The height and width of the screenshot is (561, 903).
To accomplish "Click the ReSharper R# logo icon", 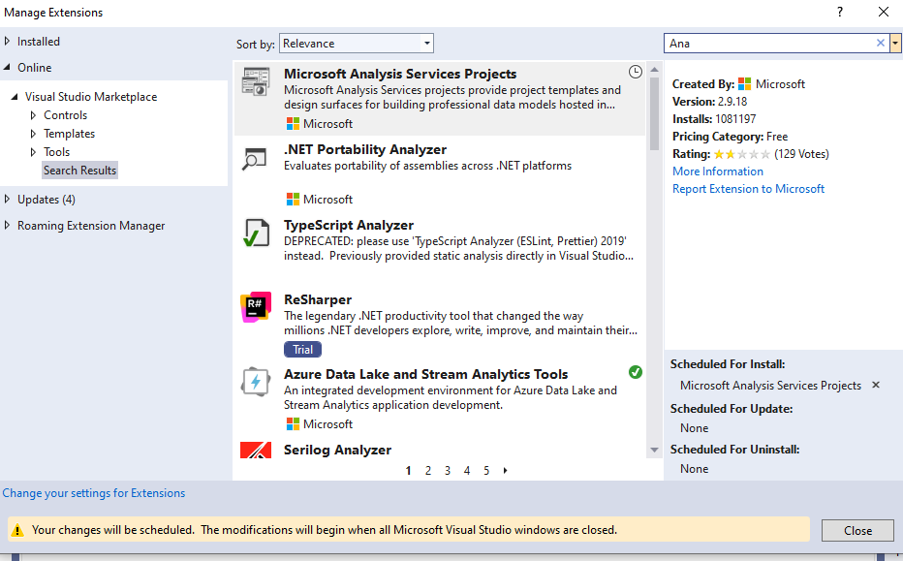I will tap(256, 307).
